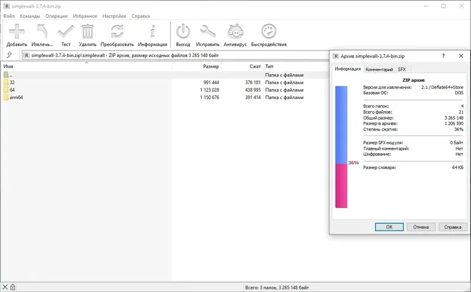Image resolution: width=471 pixels, height=292 pixels.
Task: Click the Добавить (Add) toolbar icon
Action: (17, 32)
